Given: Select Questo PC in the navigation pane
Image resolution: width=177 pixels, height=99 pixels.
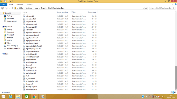Looking at the screenshot, I should 9,27.
